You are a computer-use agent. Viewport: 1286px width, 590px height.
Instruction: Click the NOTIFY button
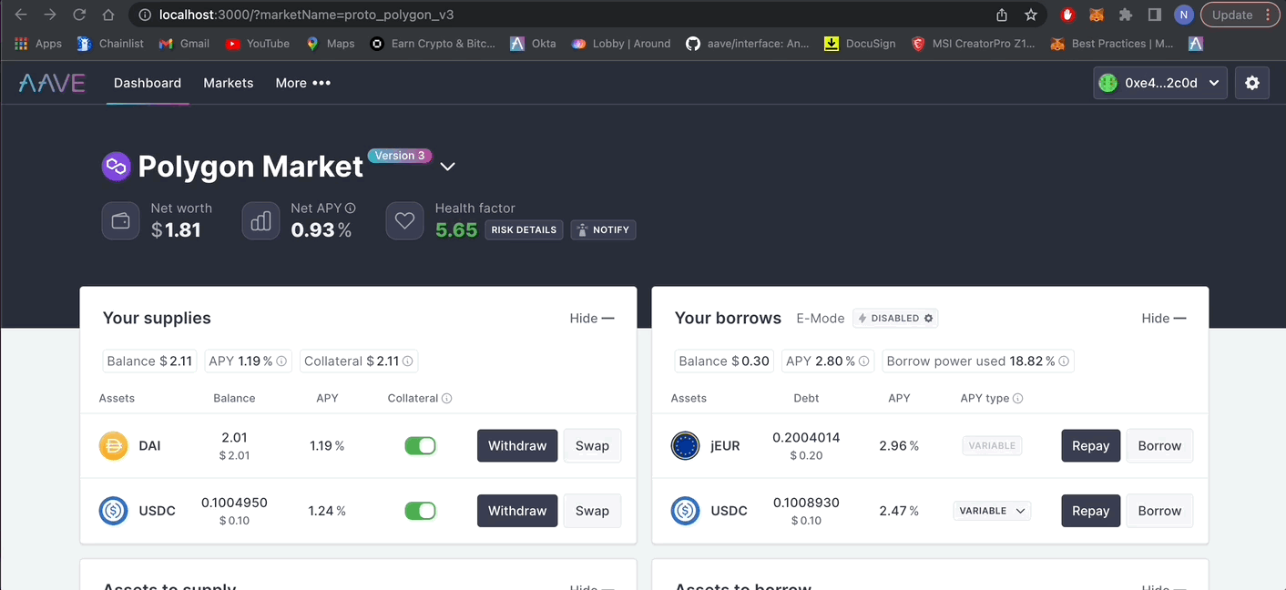603,230
